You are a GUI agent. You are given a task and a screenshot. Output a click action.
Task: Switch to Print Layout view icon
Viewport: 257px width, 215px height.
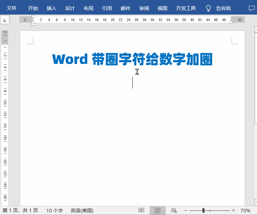tap(157, 210)
